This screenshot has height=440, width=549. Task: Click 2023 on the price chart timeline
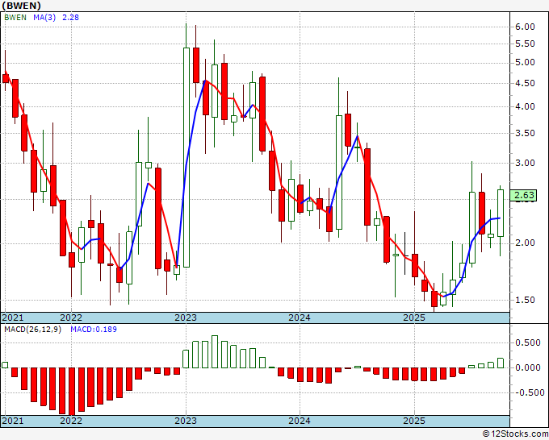[186, 318]
